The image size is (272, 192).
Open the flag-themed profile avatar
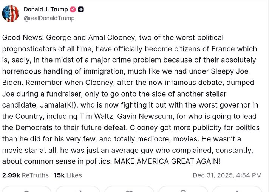[10, 13]
